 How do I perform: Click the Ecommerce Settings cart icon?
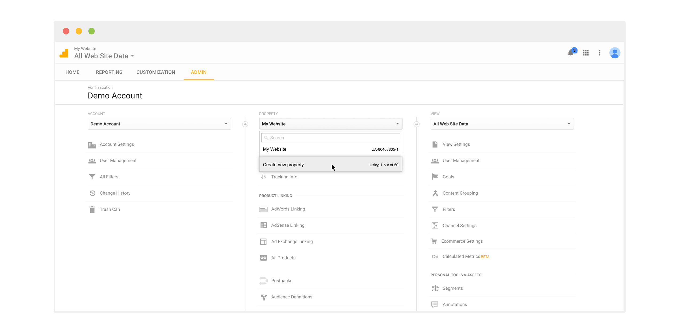pyautogui.click(x=434, y=241)
